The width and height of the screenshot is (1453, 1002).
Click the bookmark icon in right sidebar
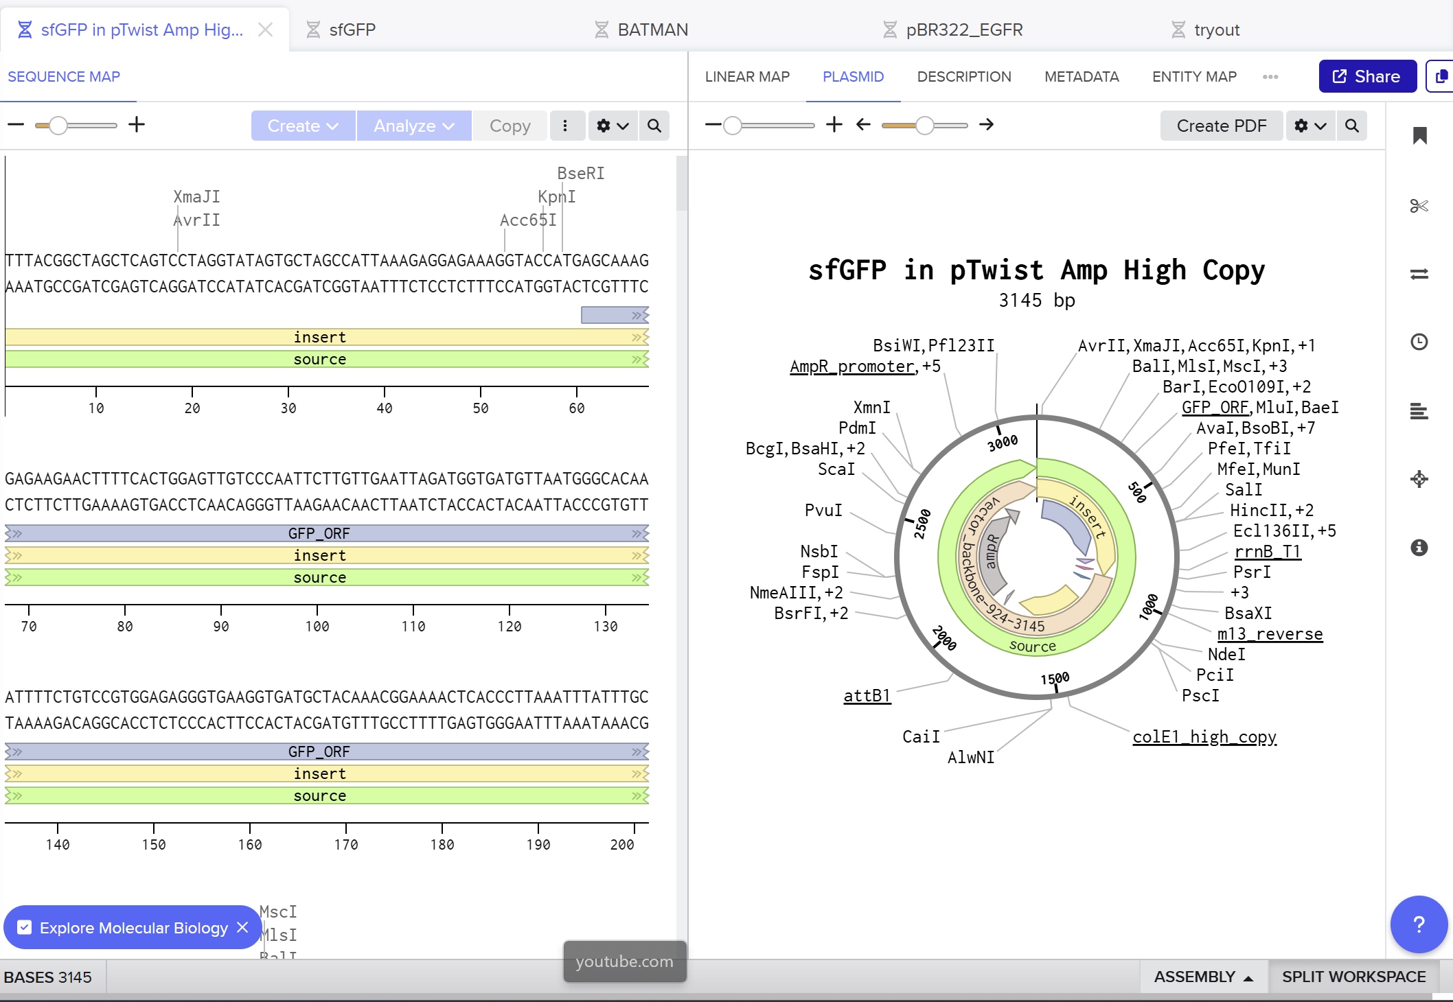(1419, 136)
